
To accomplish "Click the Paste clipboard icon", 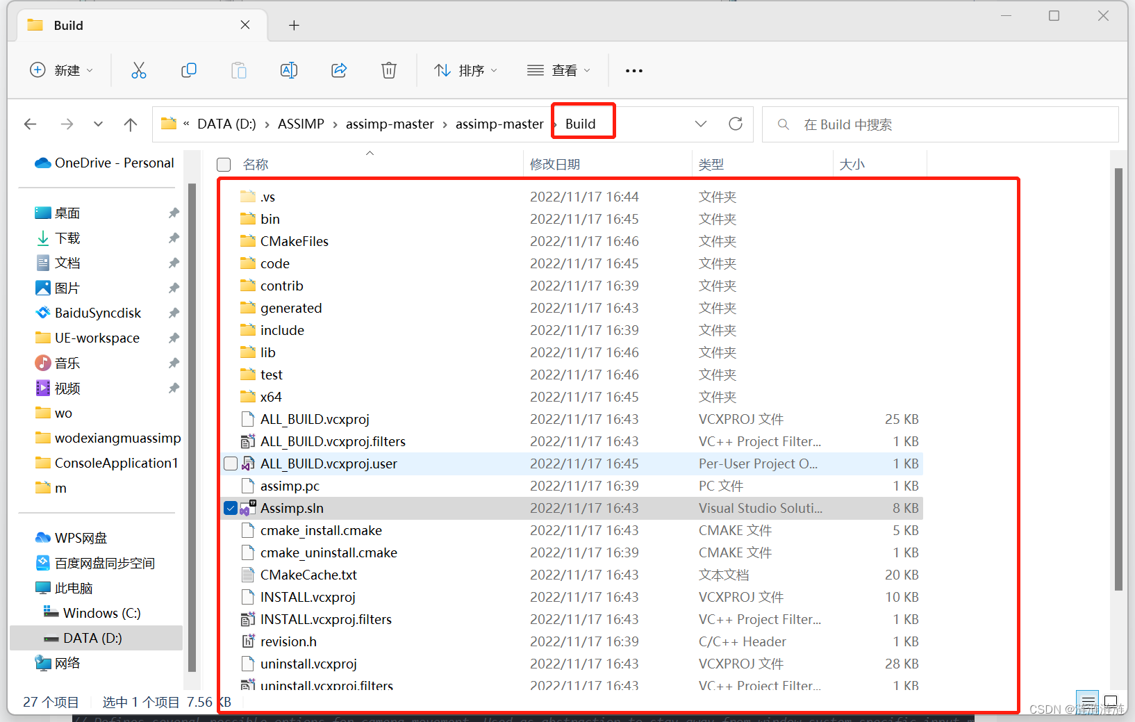I will (x=239, y=70).
